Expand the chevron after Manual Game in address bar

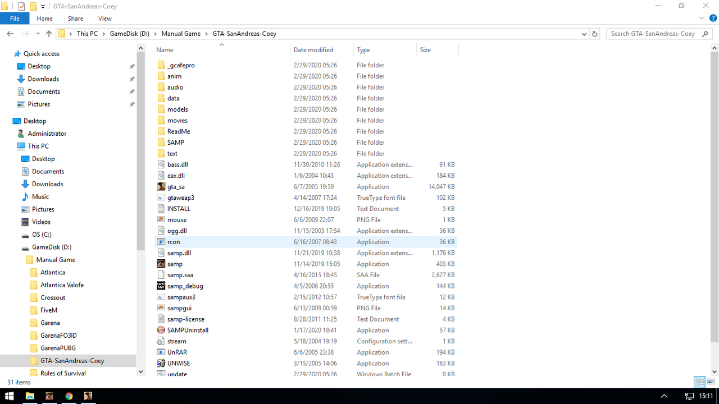coord(207,34)
